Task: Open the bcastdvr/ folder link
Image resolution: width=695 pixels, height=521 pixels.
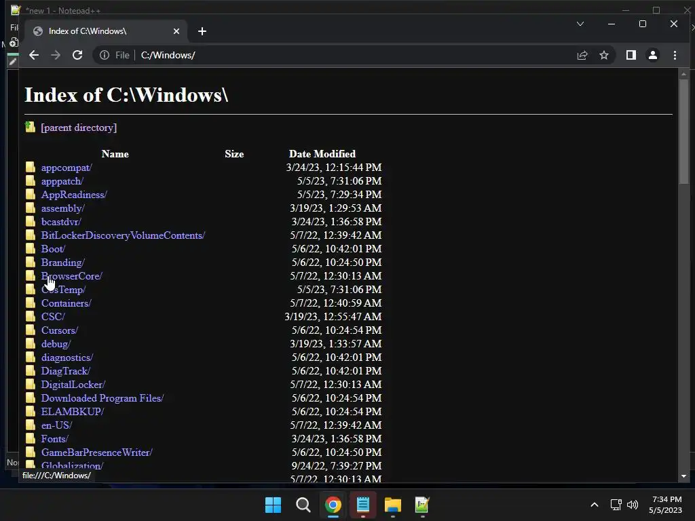Action: pos(61,222)
